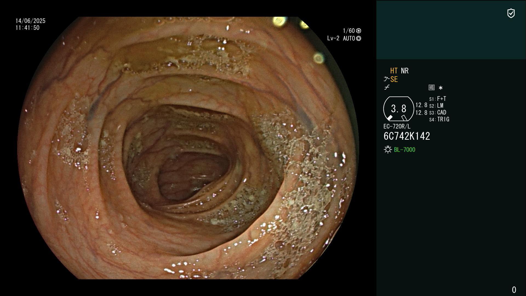
Task: Click the filled scope channel marker
Action: 390,118
